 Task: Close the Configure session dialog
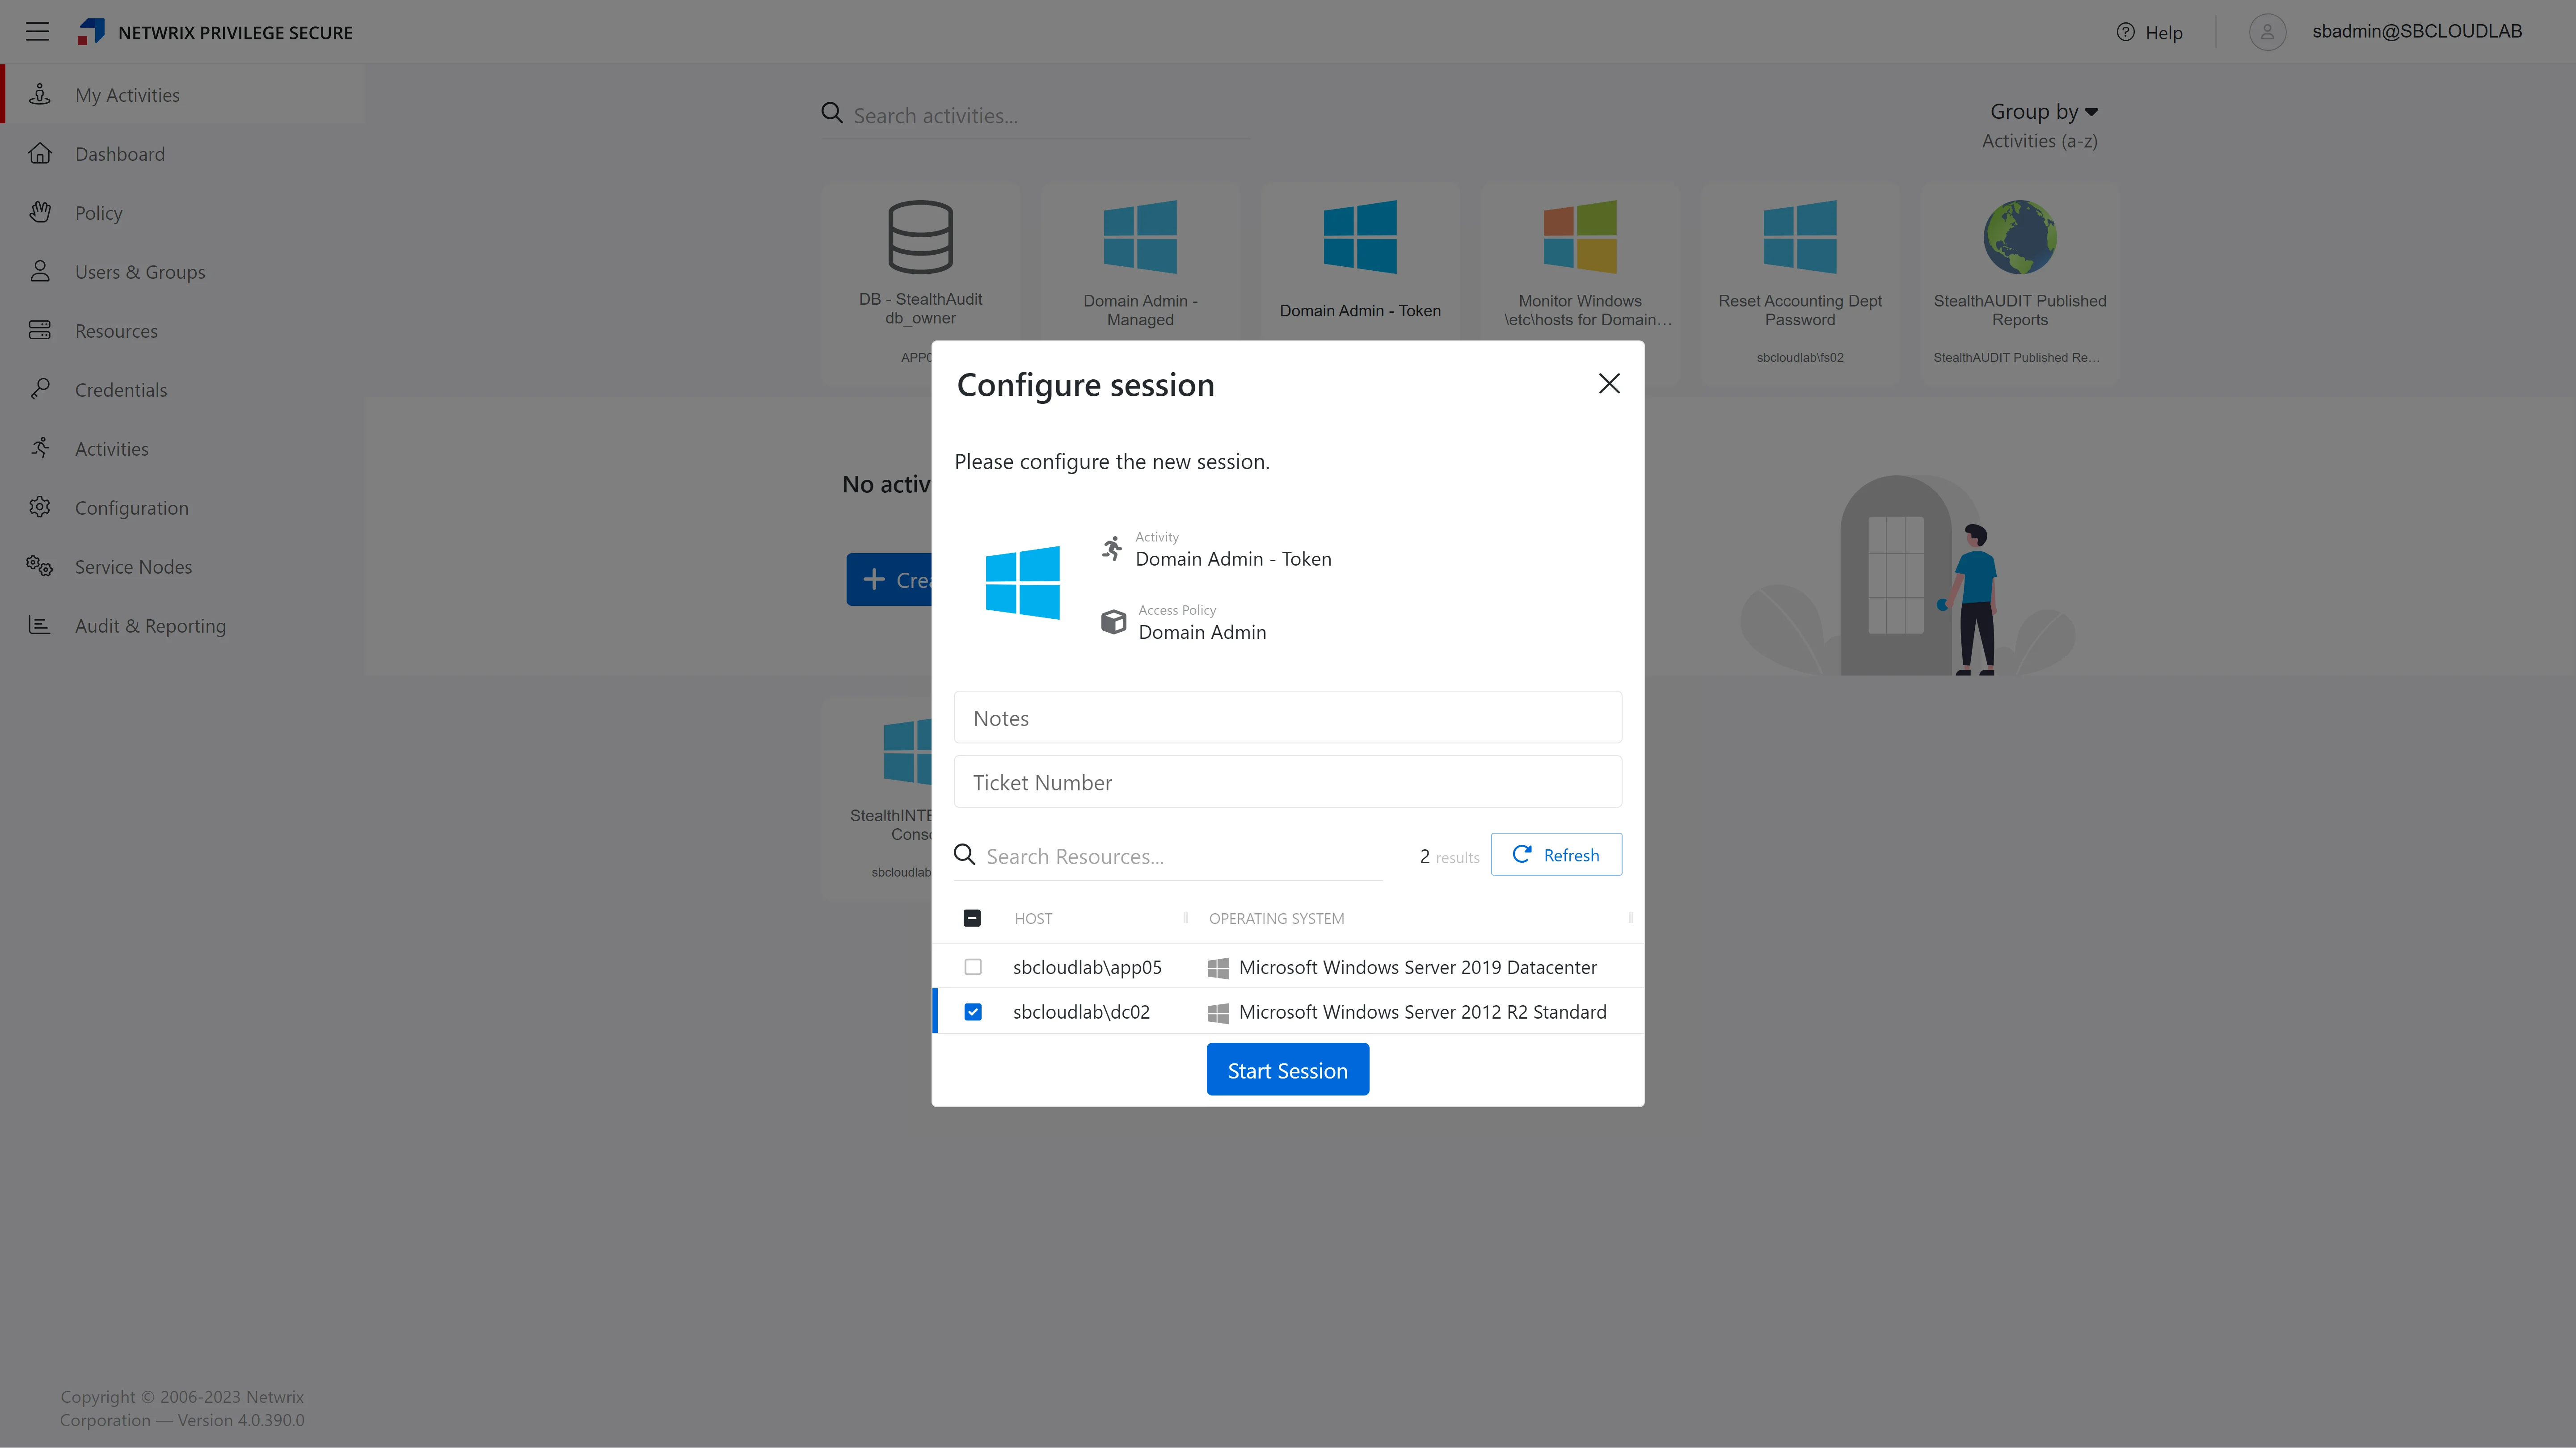[1609, 384]
